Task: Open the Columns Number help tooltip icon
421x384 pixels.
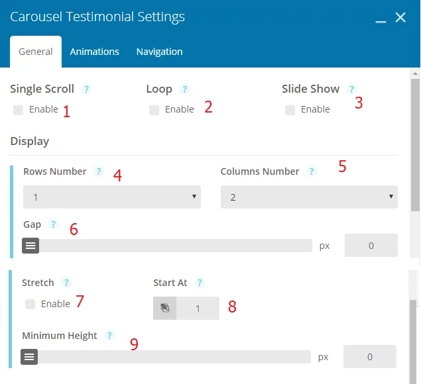Action: coord(312,171)
